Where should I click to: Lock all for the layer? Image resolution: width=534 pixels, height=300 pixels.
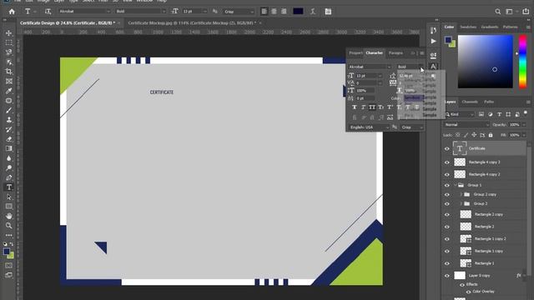(x=491, y=135)
